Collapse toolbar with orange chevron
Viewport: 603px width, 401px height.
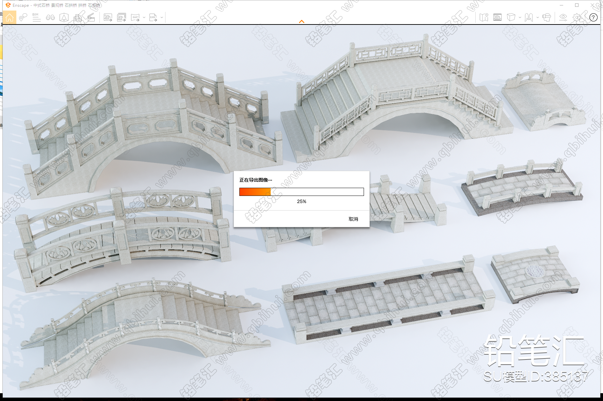click(302, 21)
